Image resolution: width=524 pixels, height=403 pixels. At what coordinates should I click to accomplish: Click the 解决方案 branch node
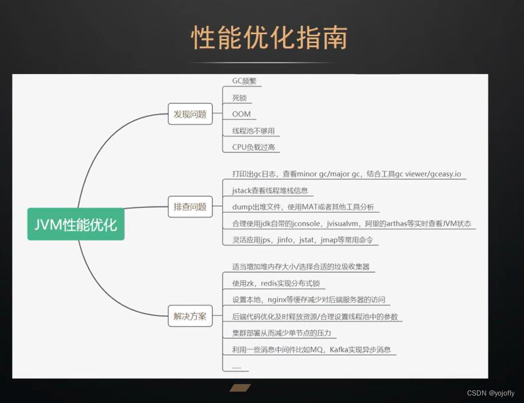click(189, 315)
